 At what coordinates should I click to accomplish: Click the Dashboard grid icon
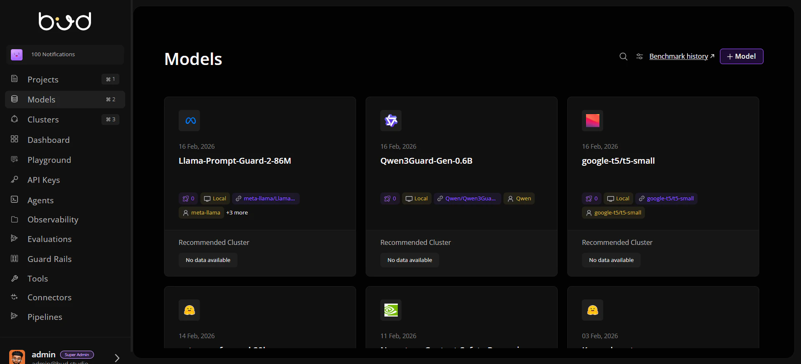tap(15, 139)
